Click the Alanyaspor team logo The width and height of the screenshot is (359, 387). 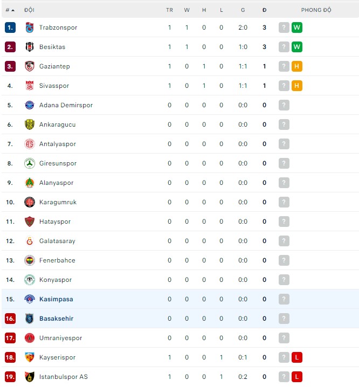pos(29,183)
